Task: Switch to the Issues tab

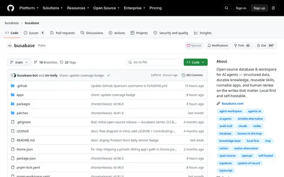Action: 34,33
